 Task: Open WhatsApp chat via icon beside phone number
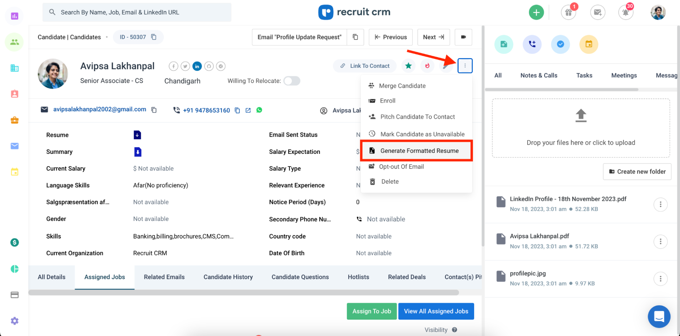tap(260, 110)
